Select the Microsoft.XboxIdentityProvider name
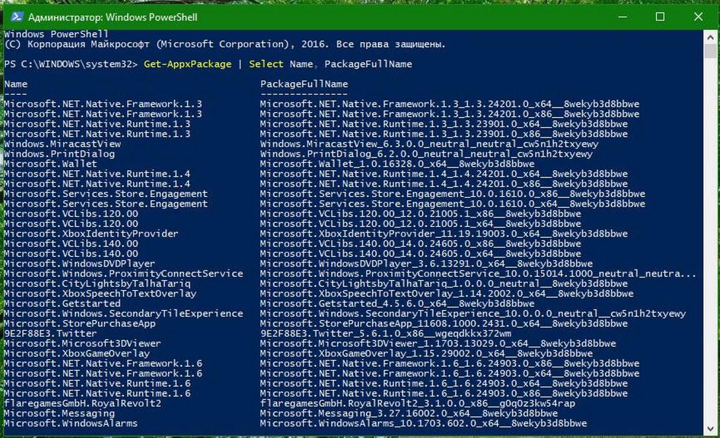The height and width of the screenshot is (438, 720). click(x=91, y=234)
